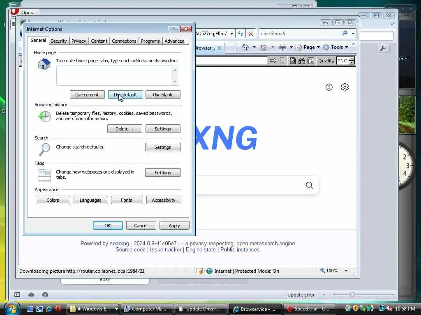This screenshot has width=421, height=315.
Task: Open the Languages appearance options
Action: 90,200
